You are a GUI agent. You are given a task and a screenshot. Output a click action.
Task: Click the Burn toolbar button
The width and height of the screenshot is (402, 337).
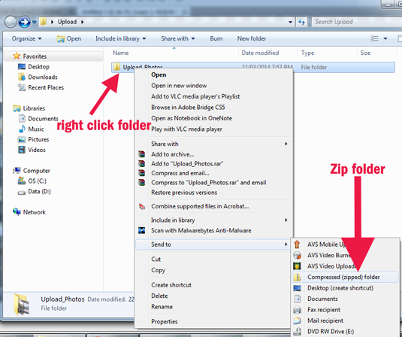coord(216,38)
